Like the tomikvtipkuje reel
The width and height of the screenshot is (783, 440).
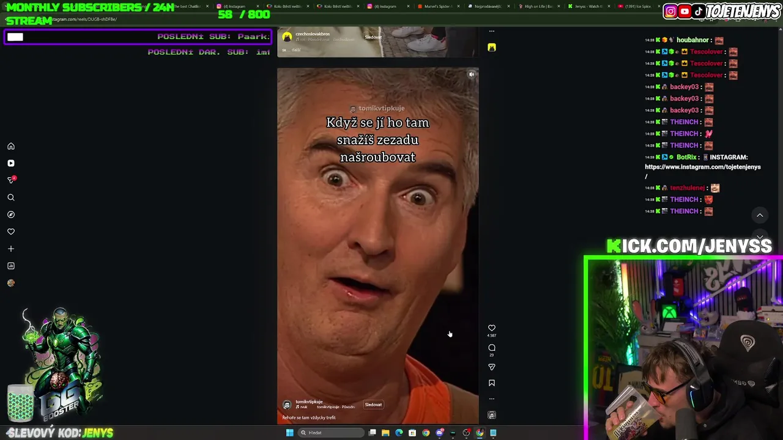(492, 328)
